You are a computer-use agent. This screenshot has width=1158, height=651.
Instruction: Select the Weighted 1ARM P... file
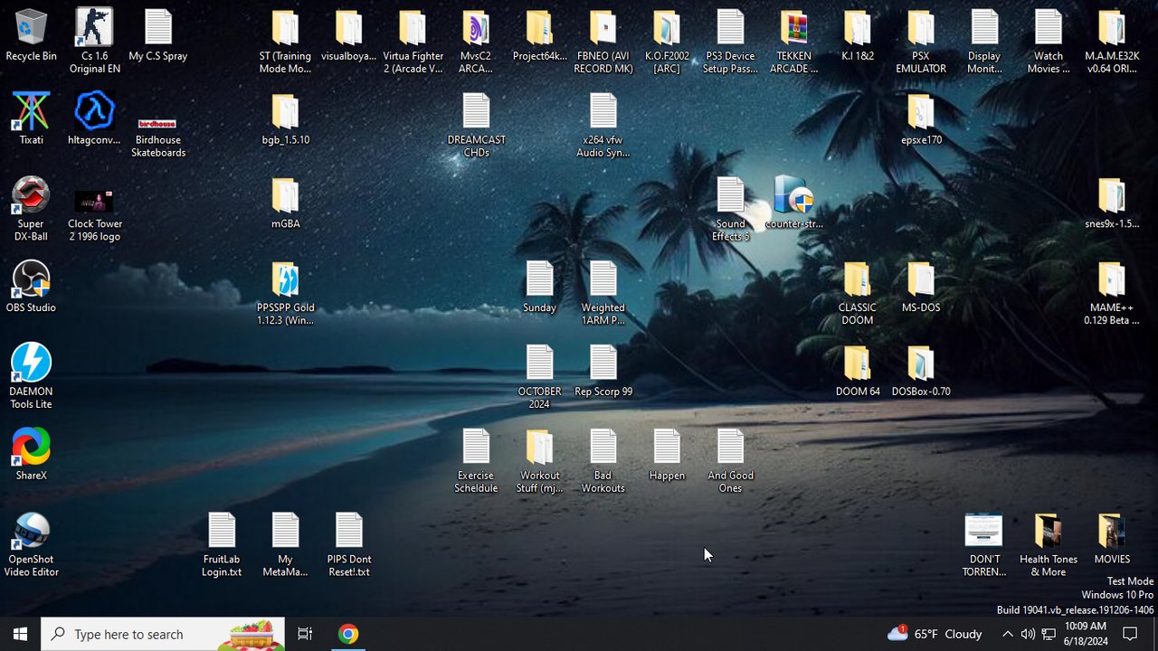(x=603, y=294)
